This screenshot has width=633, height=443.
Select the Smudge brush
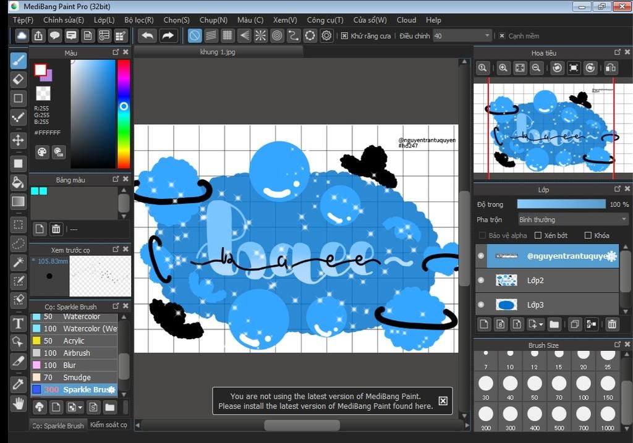coord(74,378)
